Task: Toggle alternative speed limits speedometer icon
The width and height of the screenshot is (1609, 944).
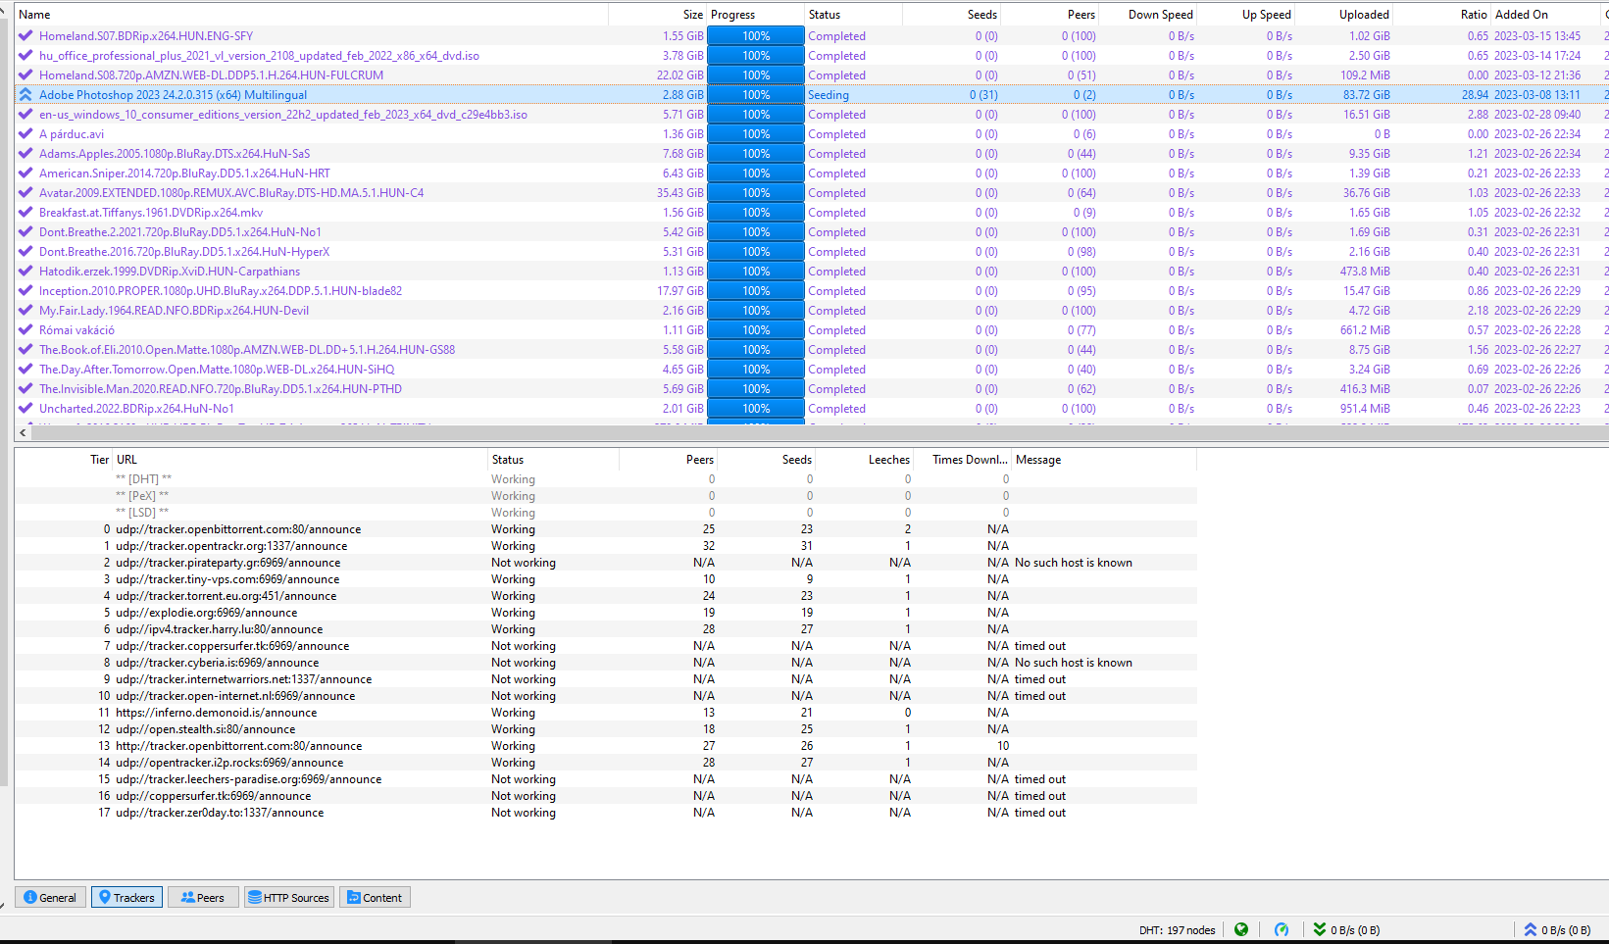Action: pos(1282,929)
